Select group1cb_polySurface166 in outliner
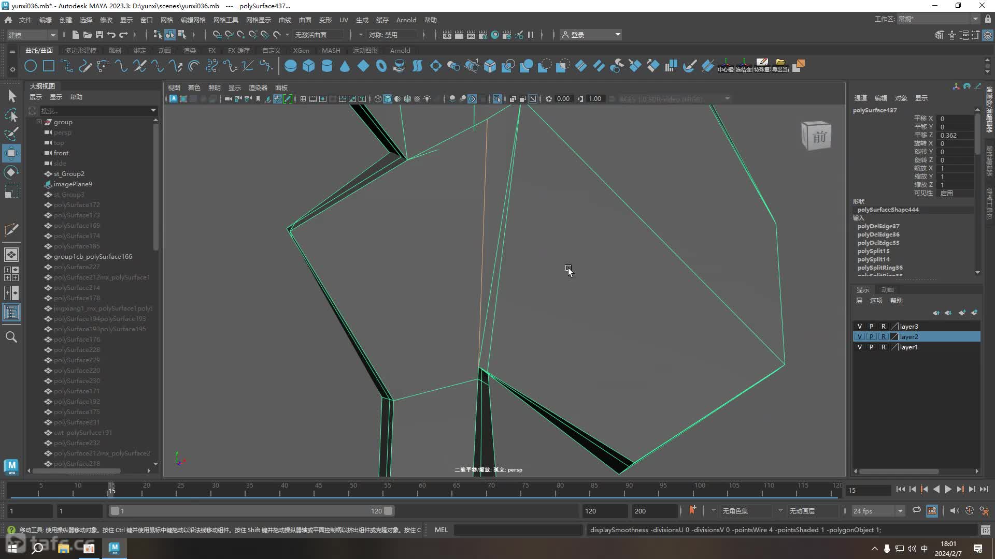The image size is (995, 559). point(93,257)
